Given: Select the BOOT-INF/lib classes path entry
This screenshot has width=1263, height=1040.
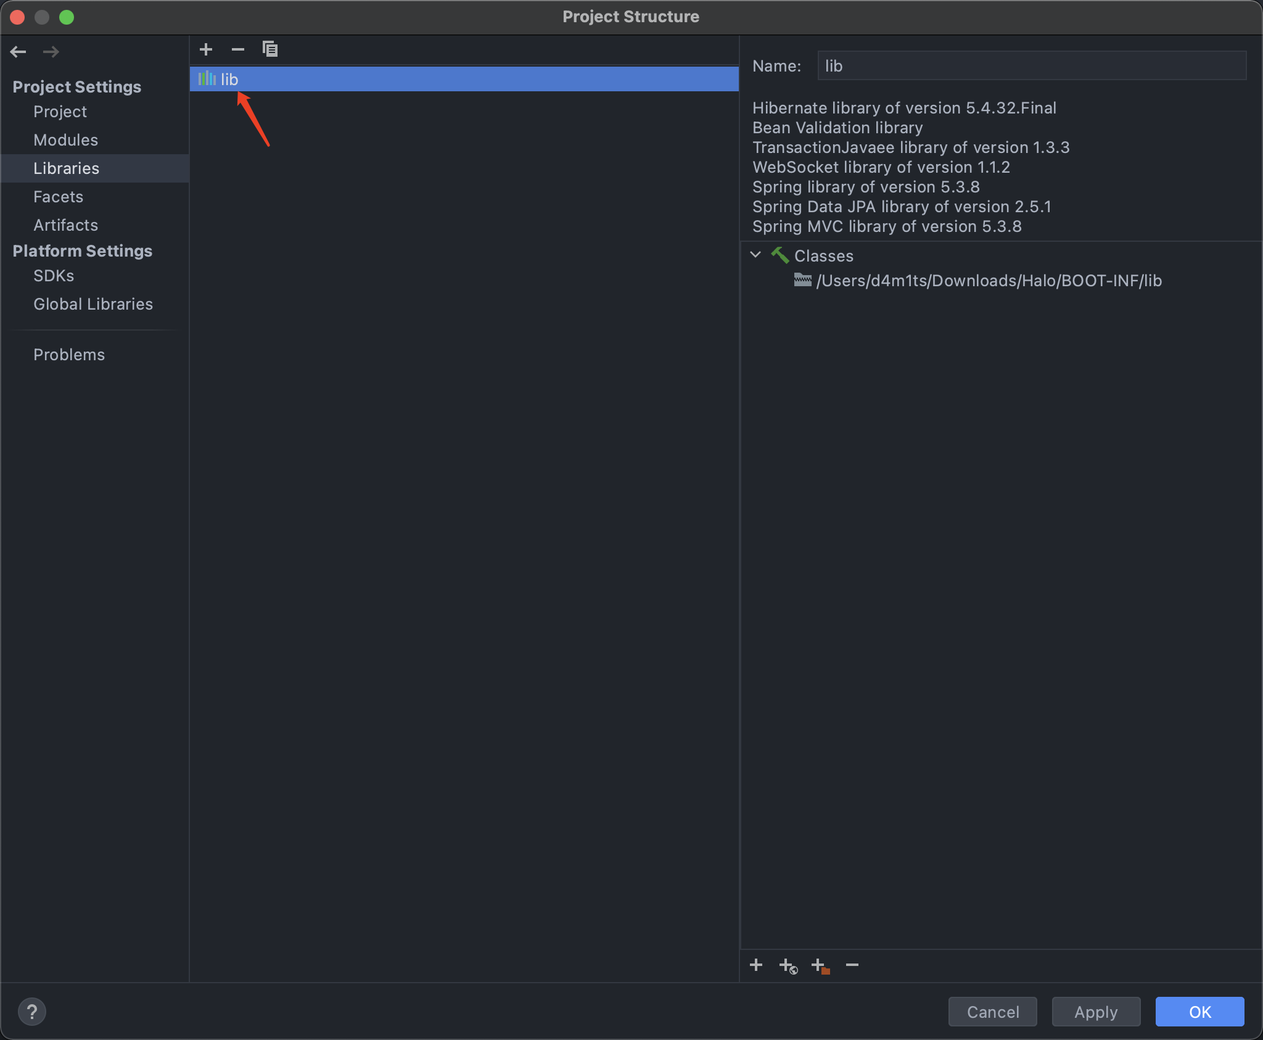Looking at the screenshot, I should pos(988,281).
